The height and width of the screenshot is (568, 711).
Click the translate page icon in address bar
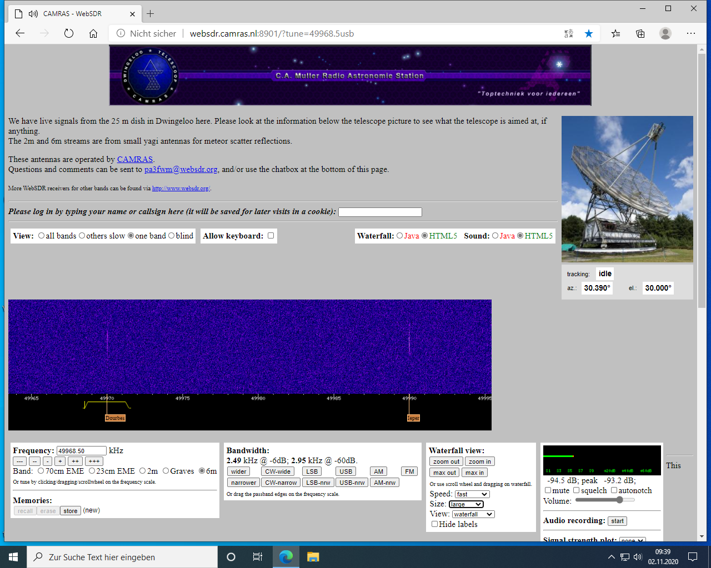[x=569, y=34]
